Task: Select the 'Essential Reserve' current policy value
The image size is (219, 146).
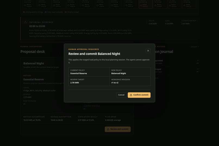Action: click(79, 73)
